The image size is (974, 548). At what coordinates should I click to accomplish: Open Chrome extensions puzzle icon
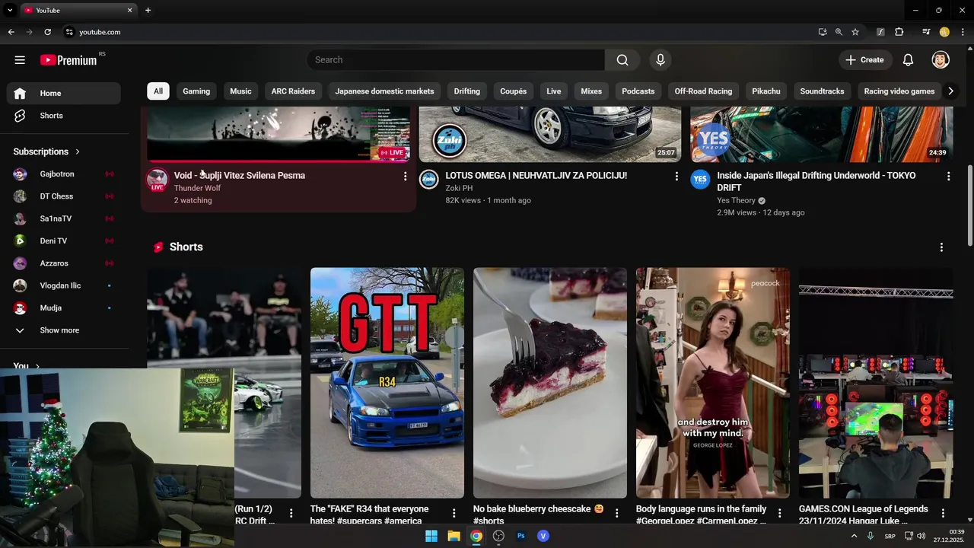tap(899, 32)
